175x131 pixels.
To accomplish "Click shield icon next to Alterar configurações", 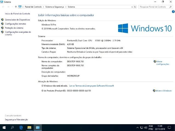I will click(155, 61).
